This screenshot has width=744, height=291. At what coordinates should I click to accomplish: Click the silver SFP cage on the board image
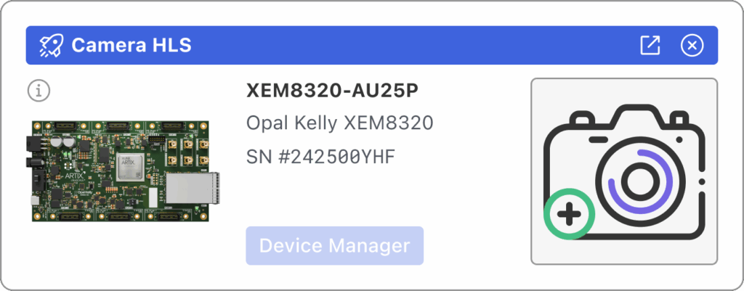tap(193, 187)
